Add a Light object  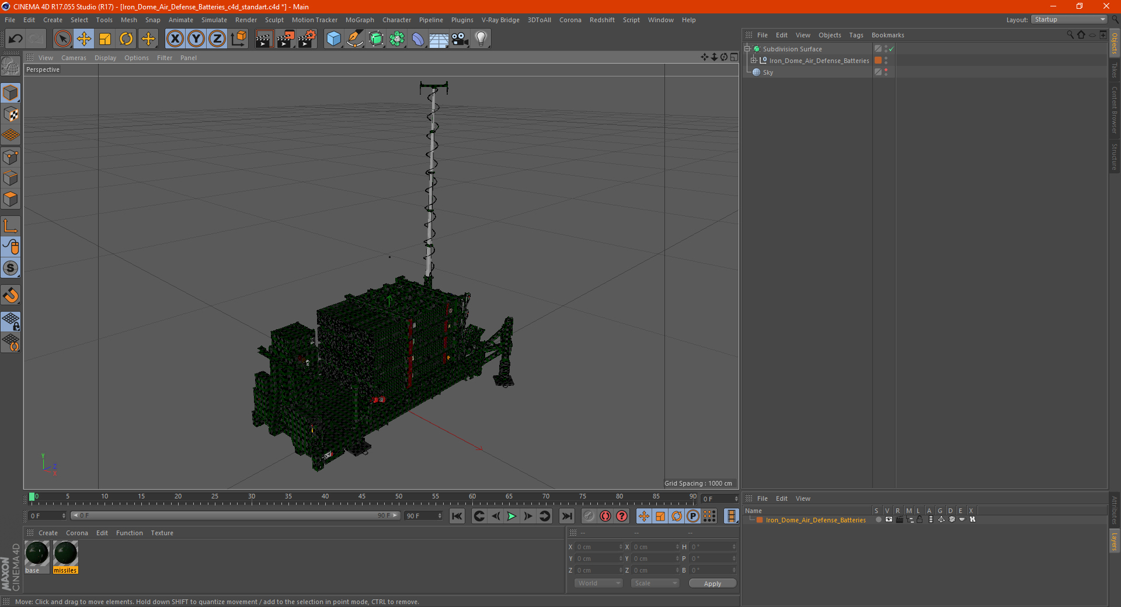481,39
